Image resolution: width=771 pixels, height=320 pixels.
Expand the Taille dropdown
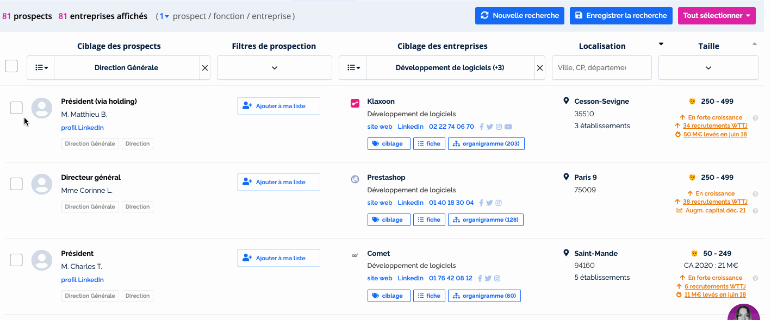click(x=708, y=68)
